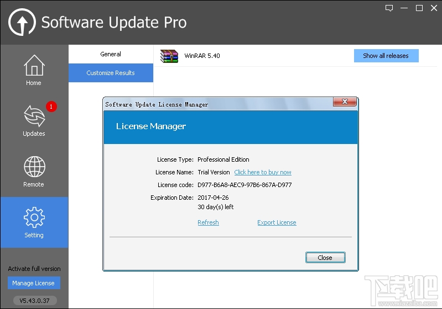Click the Software Update Pro logo arrow
Image resolution: width=442 pixels, height=309 pixels.
[x=22, y=22]
